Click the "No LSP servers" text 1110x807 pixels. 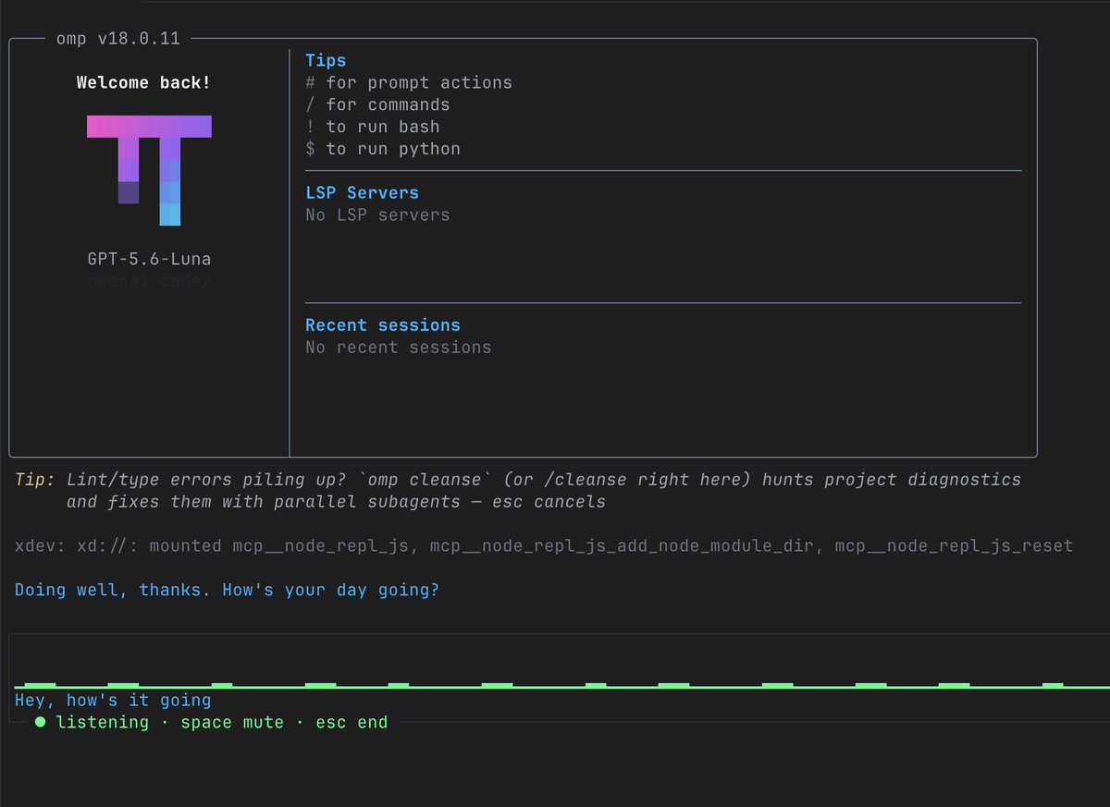(x=377, y=214)
